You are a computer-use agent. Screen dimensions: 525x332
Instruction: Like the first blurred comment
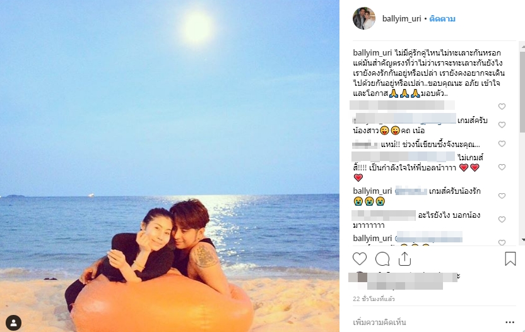coord(502,106)
